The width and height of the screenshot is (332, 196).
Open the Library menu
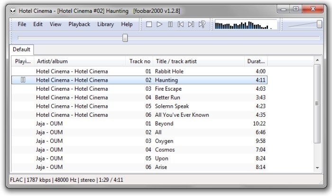[105, 24]
